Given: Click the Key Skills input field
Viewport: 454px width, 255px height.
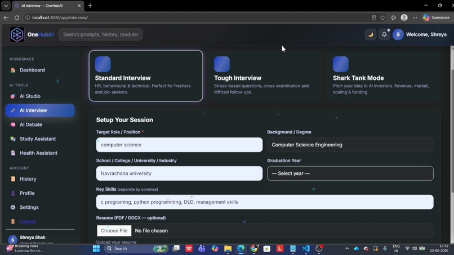Looking at the screenshot, I should [265, 202].
